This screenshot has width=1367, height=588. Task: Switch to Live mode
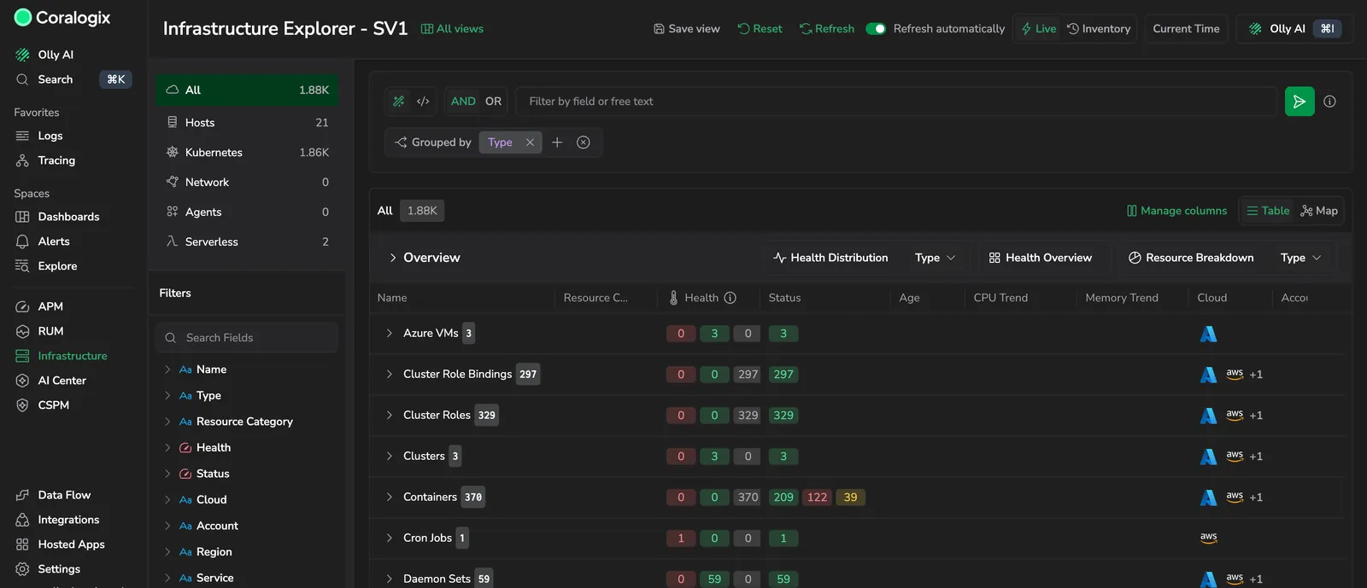1038,29
